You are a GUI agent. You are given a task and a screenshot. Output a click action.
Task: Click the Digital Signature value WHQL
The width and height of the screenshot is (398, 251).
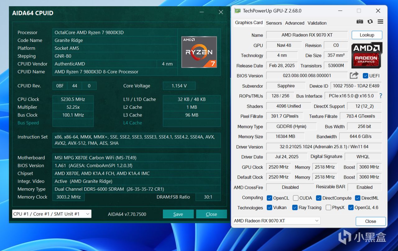(363, 157)
